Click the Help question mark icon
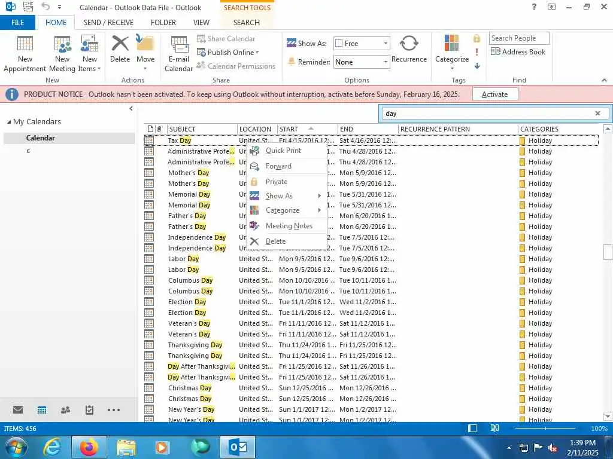This screenshot has height=459, width=613. [534, 7]
